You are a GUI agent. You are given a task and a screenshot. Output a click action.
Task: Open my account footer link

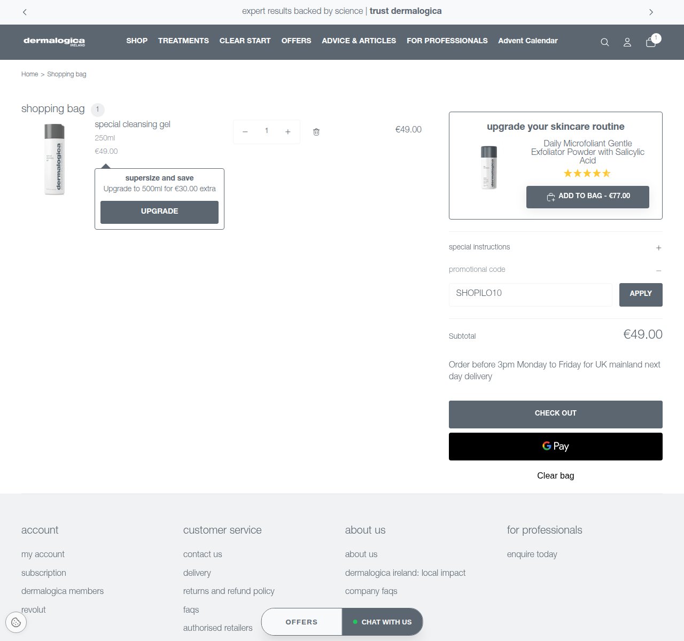[43, 554]
